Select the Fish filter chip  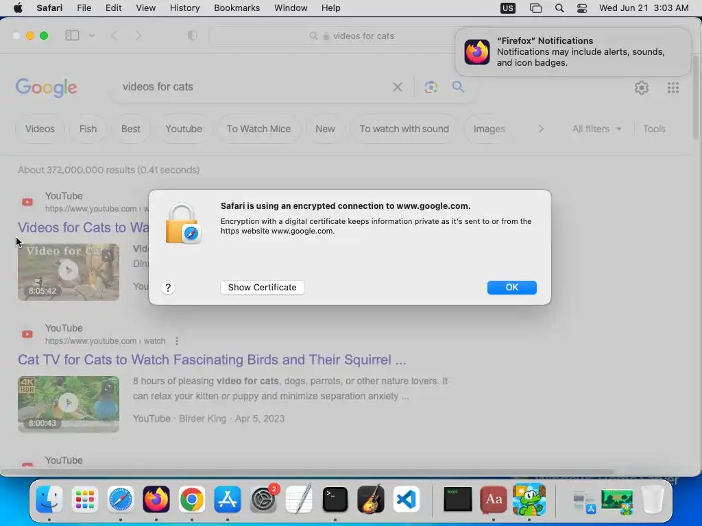[x=88, y=129]
